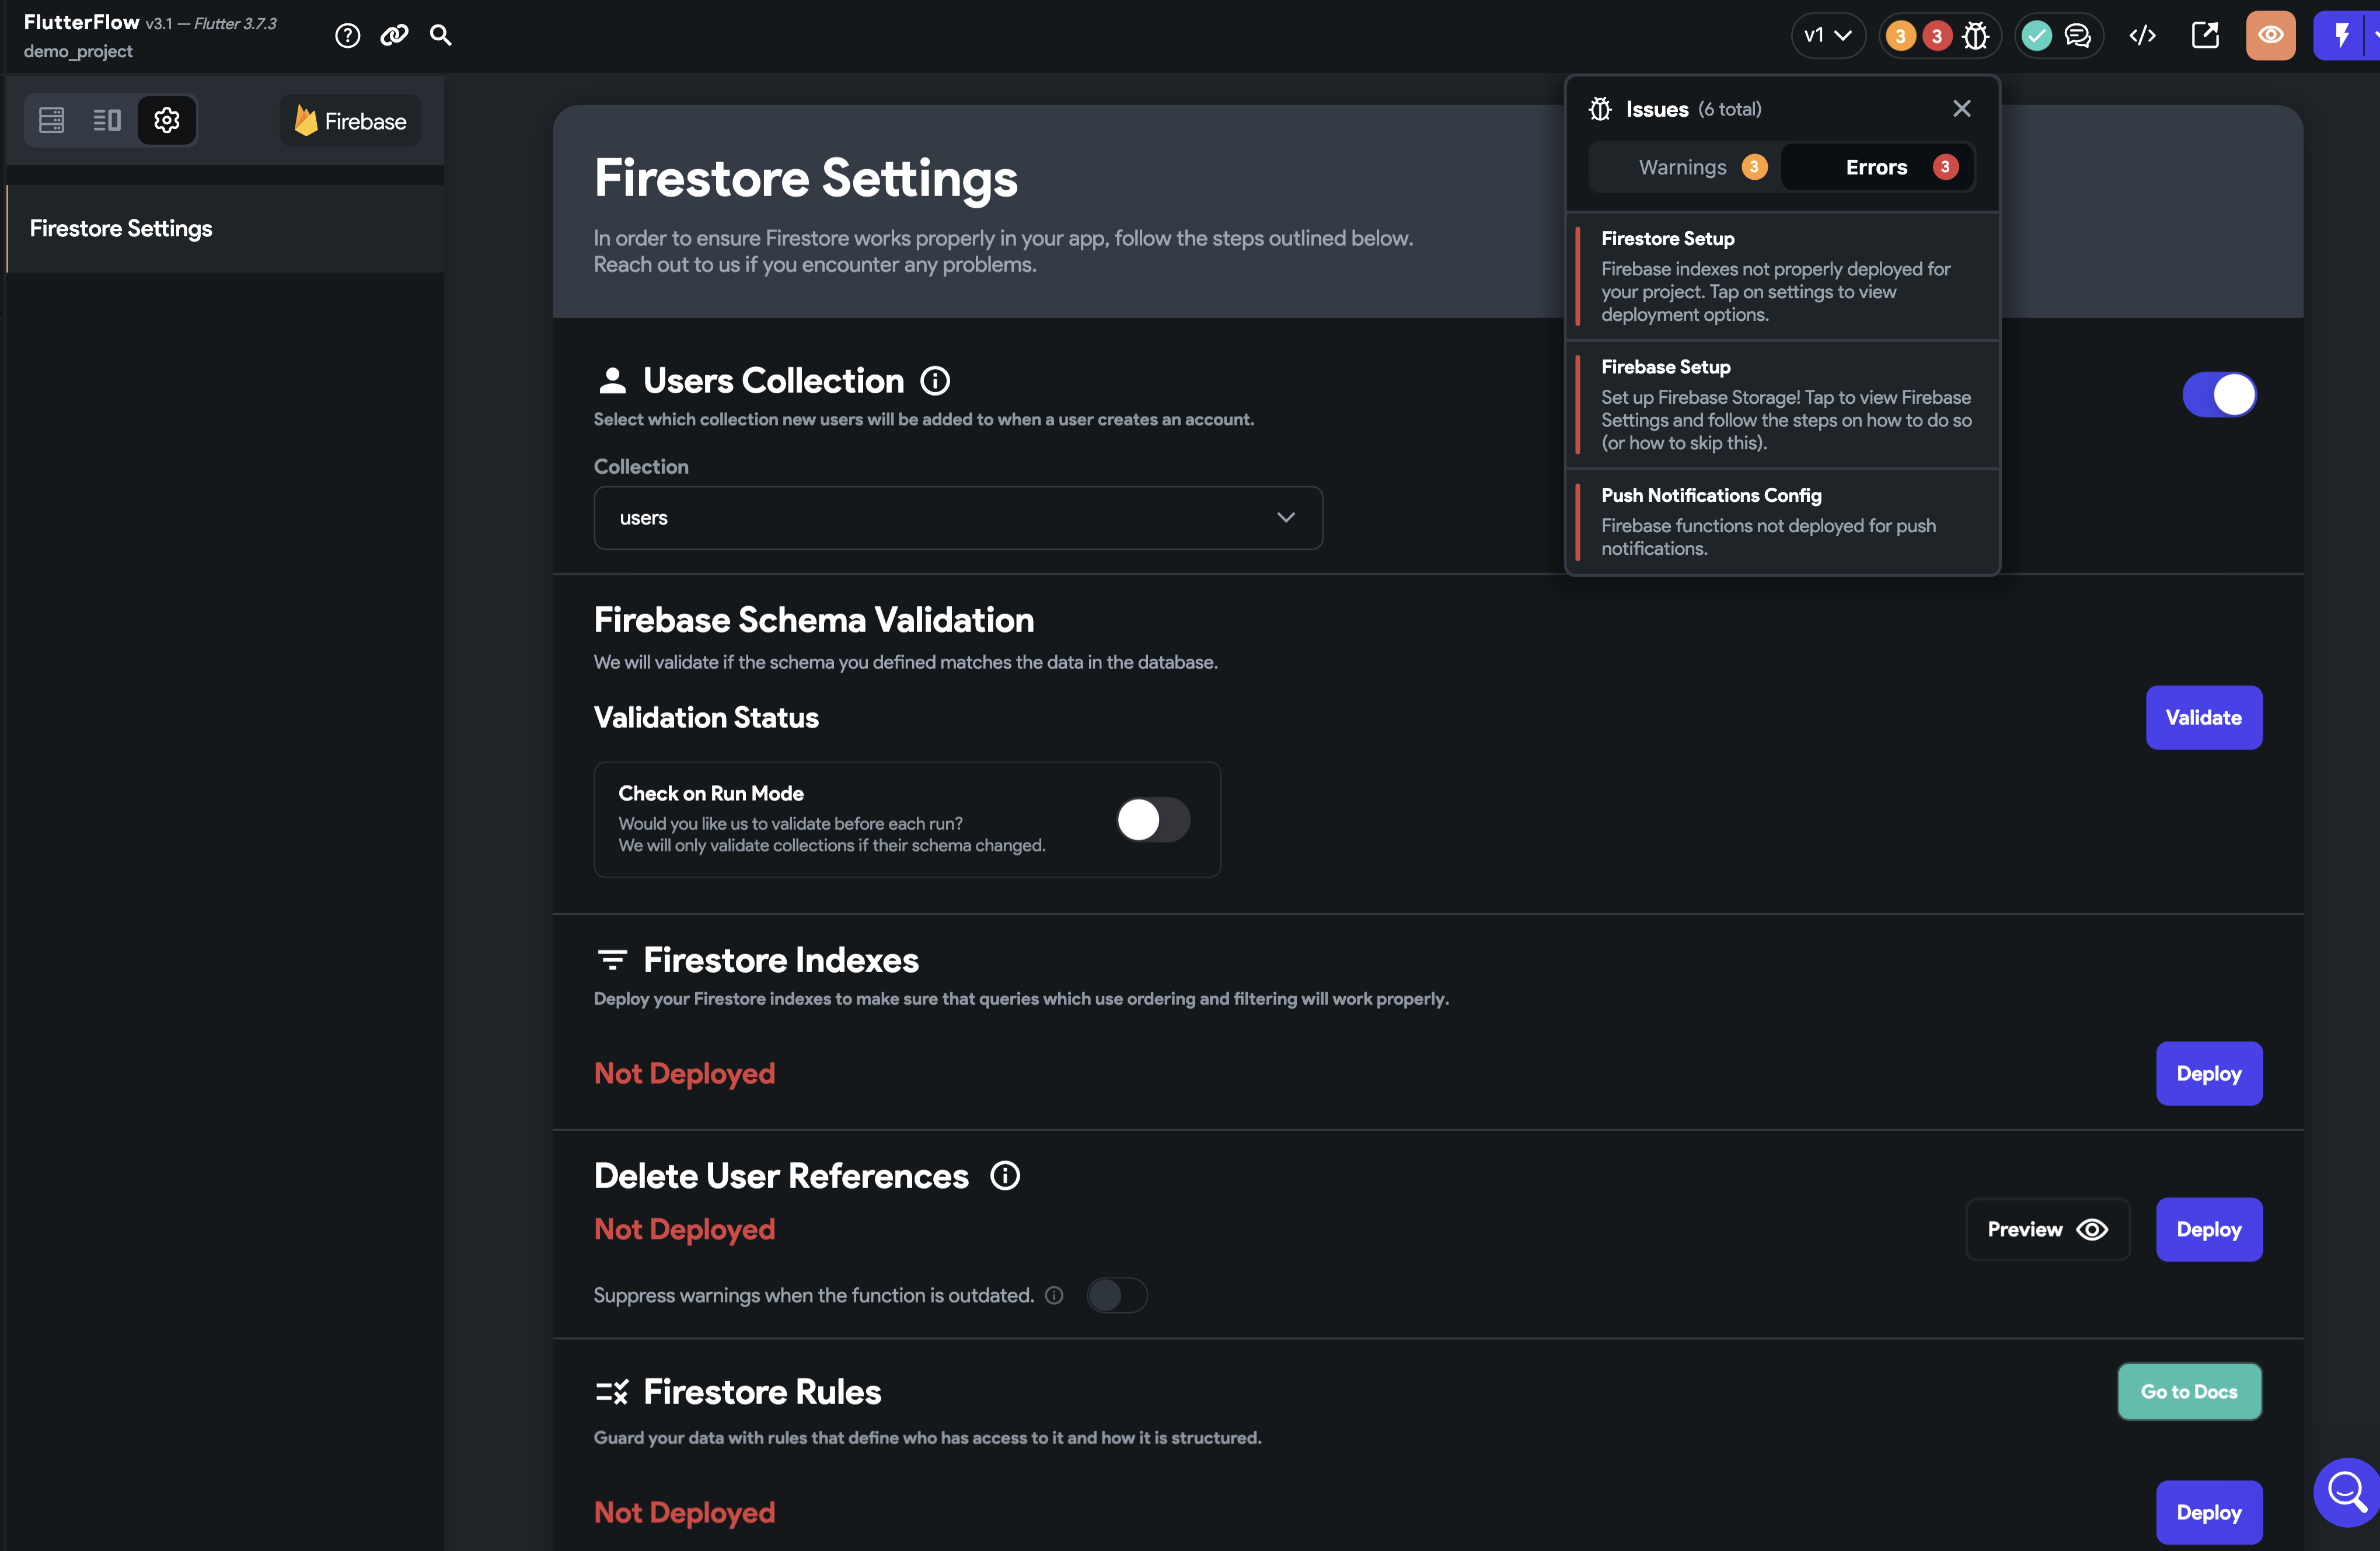Open Go to Docs for Firestore Rules
The height and width of the screenshot is (1551, 2380).
[2188, 1391]
